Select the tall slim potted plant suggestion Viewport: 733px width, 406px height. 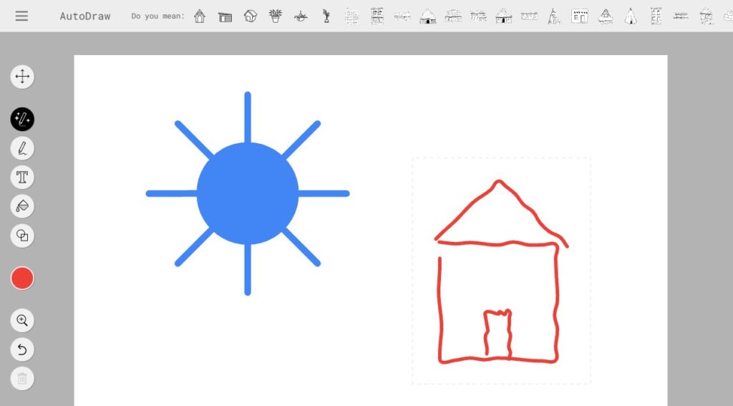(x=326, y=16)
